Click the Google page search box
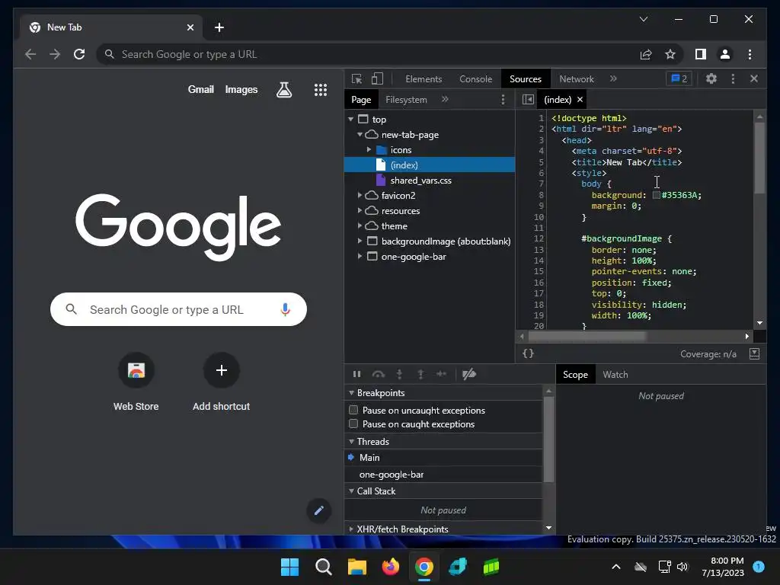Viewport: 780px width, 585px height. (x=178, y=309)
